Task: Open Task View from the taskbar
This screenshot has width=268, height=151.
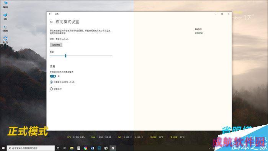Action: tap(65, 148)
